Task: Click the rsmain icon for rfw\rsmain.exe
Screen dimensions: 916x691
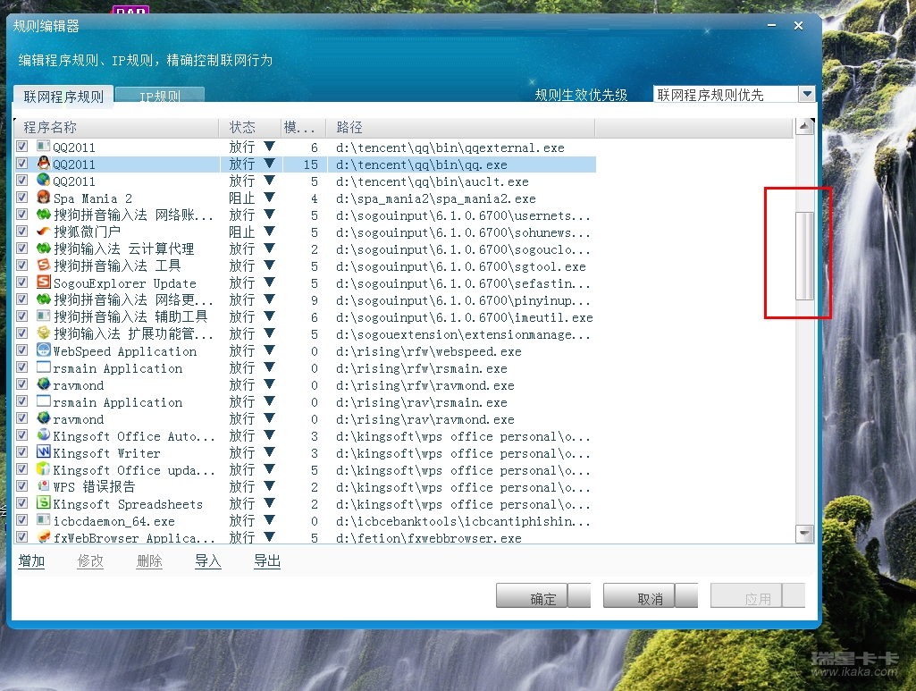Action: (x=43, y=367)
